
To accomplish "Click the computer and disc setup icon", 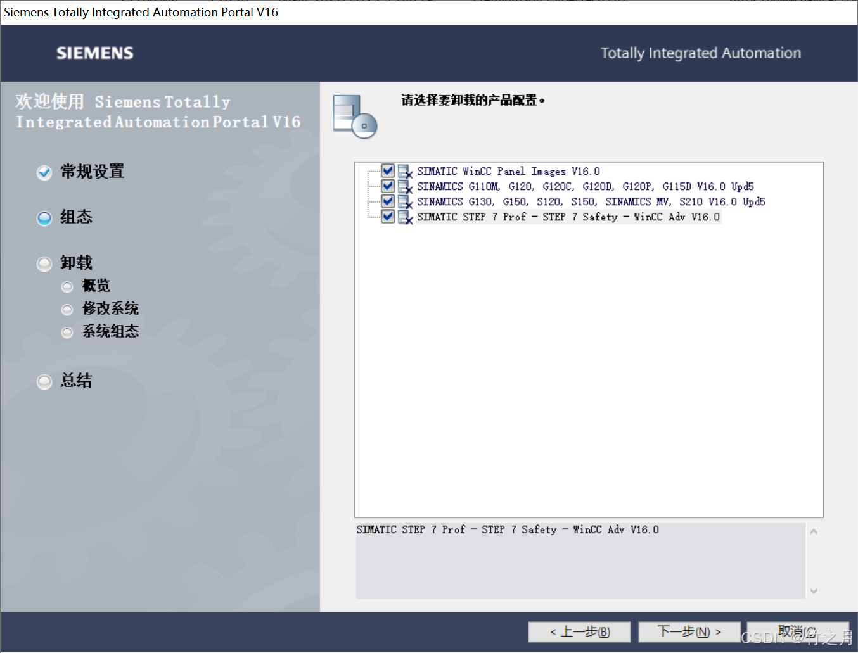I will click(355, 117).
